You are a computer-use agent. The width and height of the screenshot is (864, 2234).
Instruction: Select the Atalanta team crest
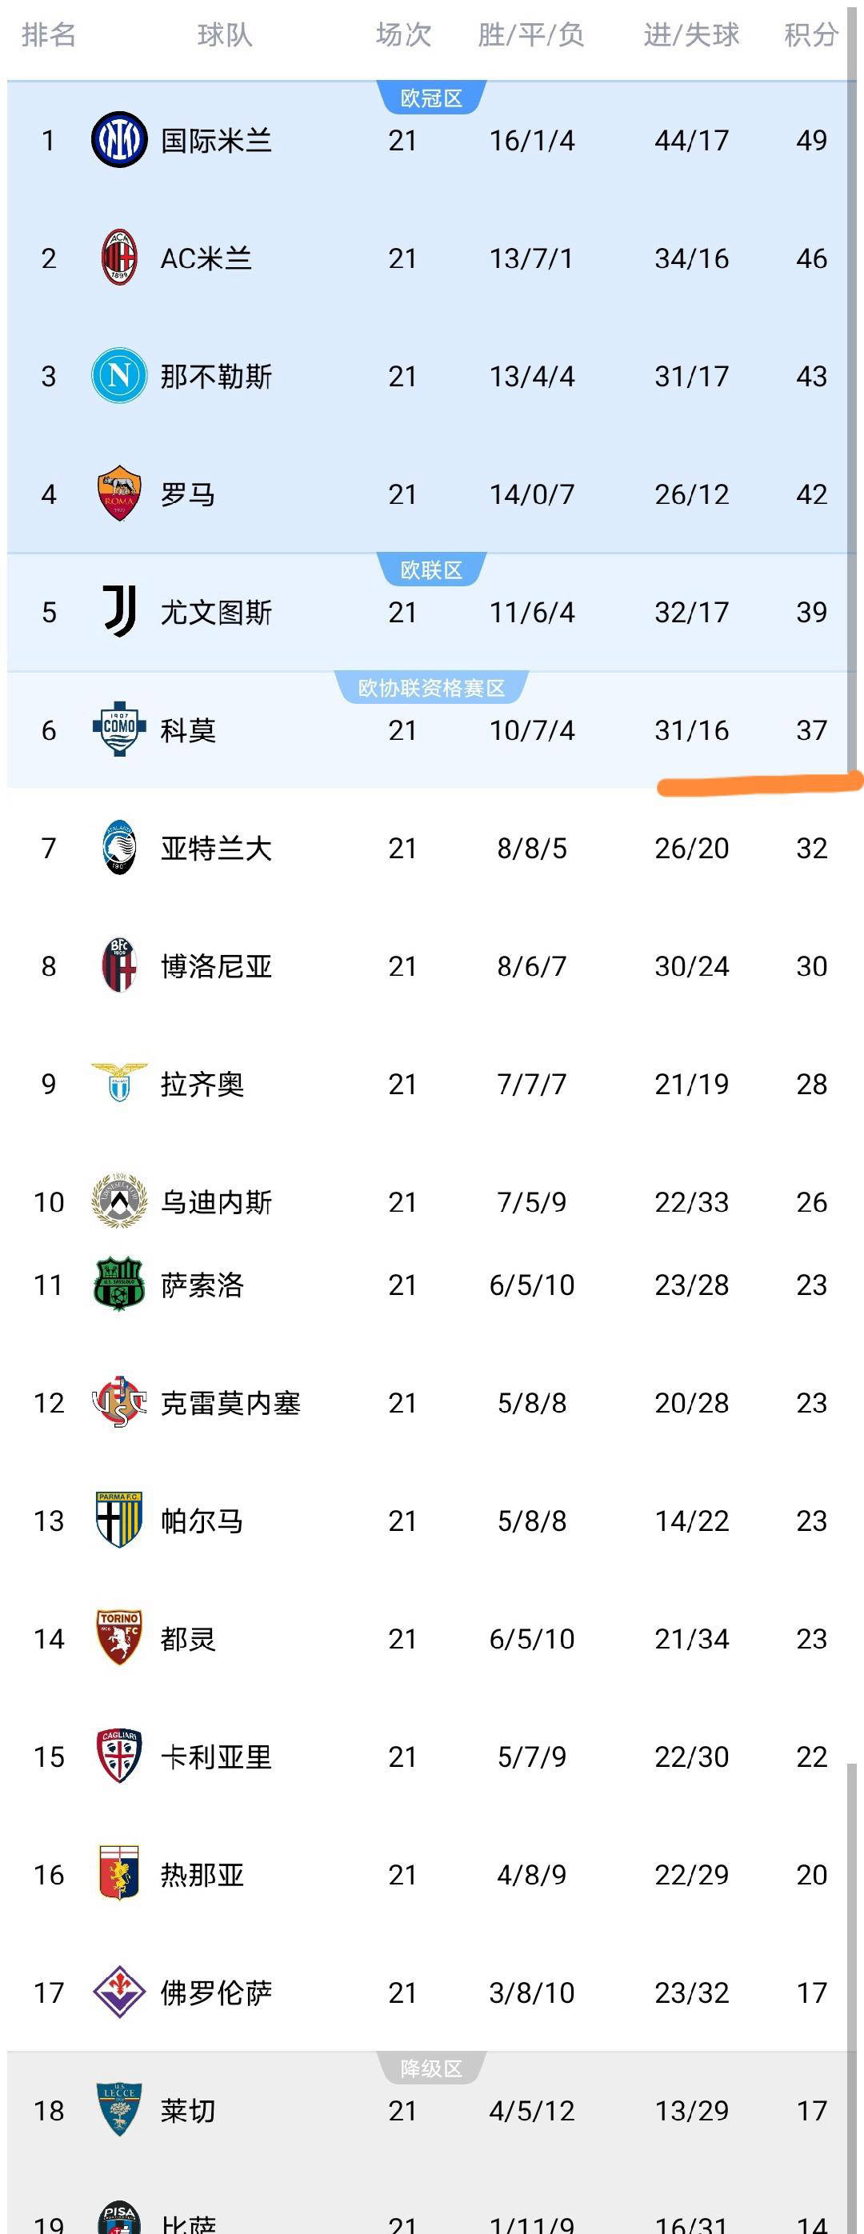pos(119,847)
